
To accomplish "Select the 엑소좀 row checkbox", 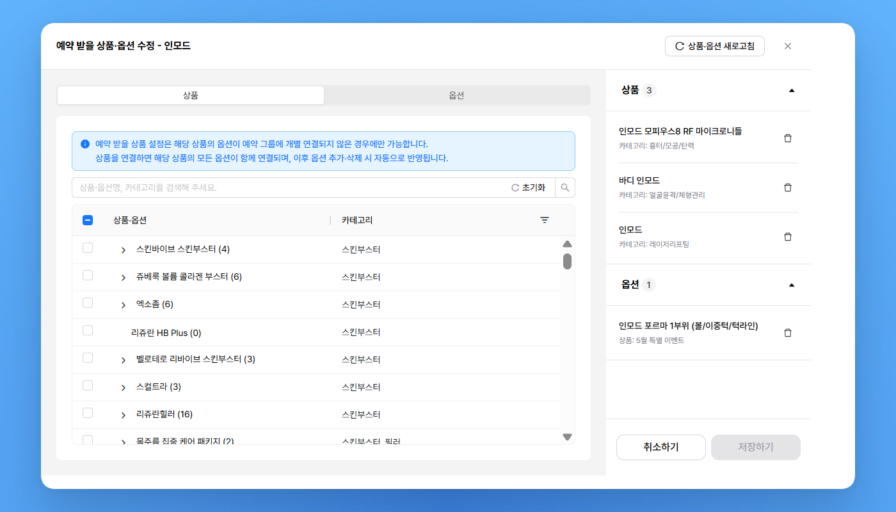I will pyautogui.click(x=88, y=303).
